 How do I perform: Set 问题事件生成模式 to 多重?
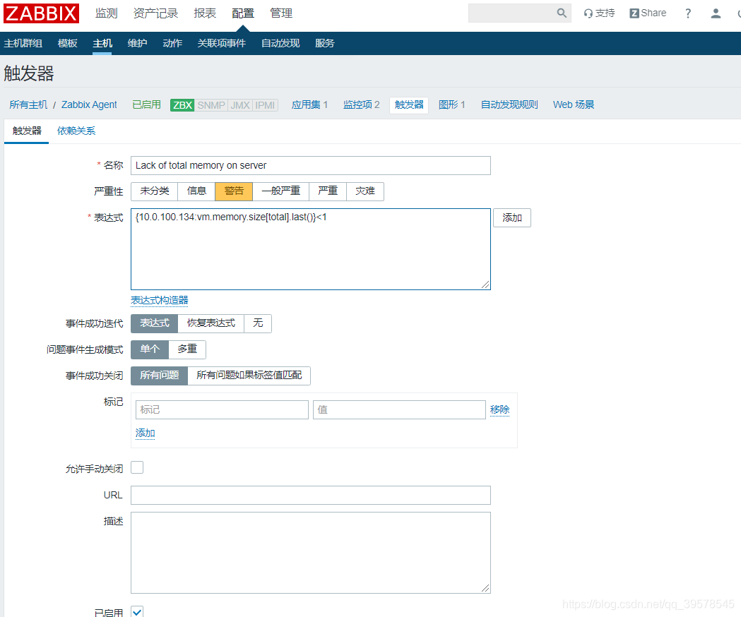point(187,349)
